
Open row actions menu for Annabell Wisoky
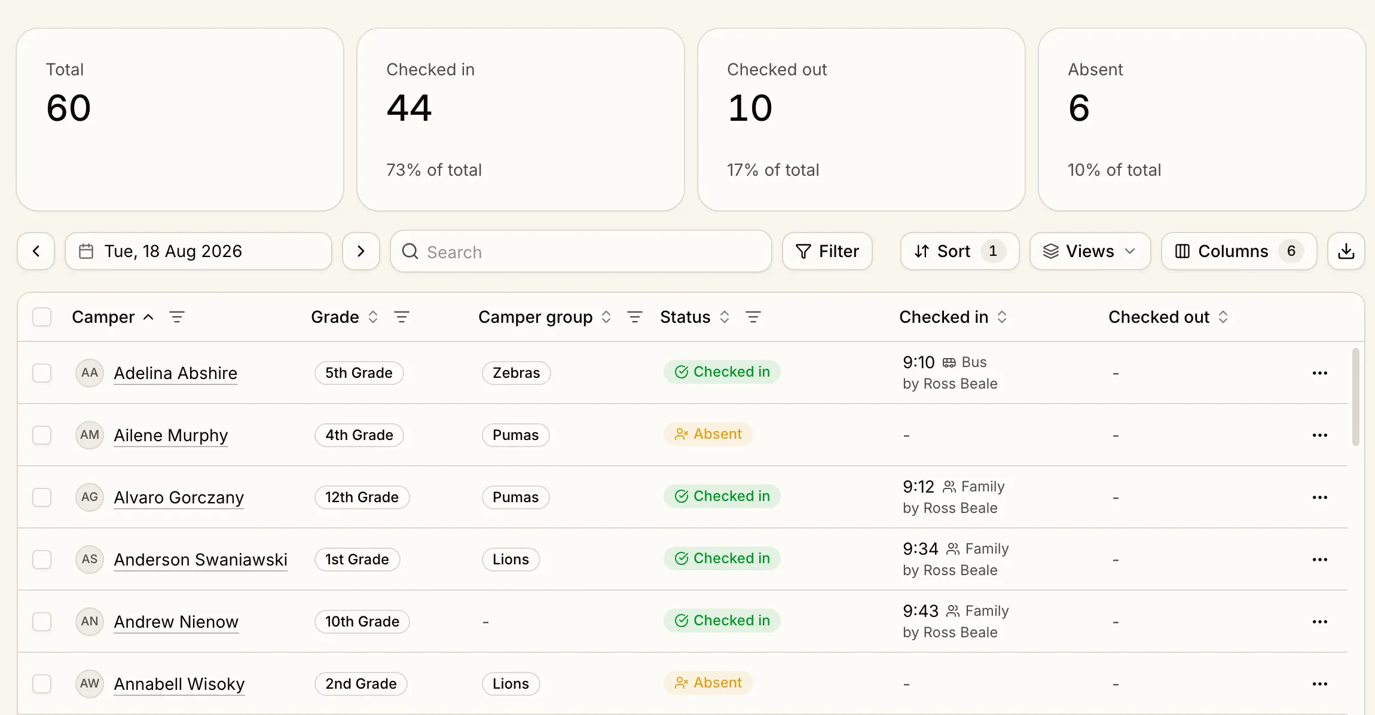tap(1320, 684)
